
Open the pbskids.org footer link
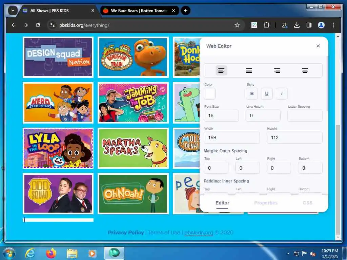coord(199,232)
